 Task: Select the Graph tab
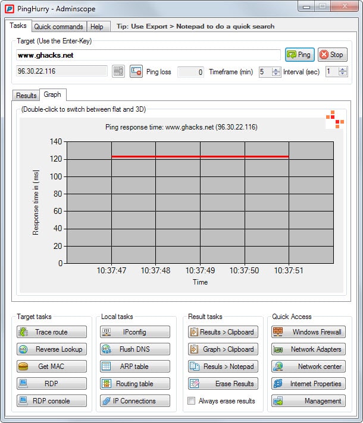pyautogui.click(x=52, y=94)
